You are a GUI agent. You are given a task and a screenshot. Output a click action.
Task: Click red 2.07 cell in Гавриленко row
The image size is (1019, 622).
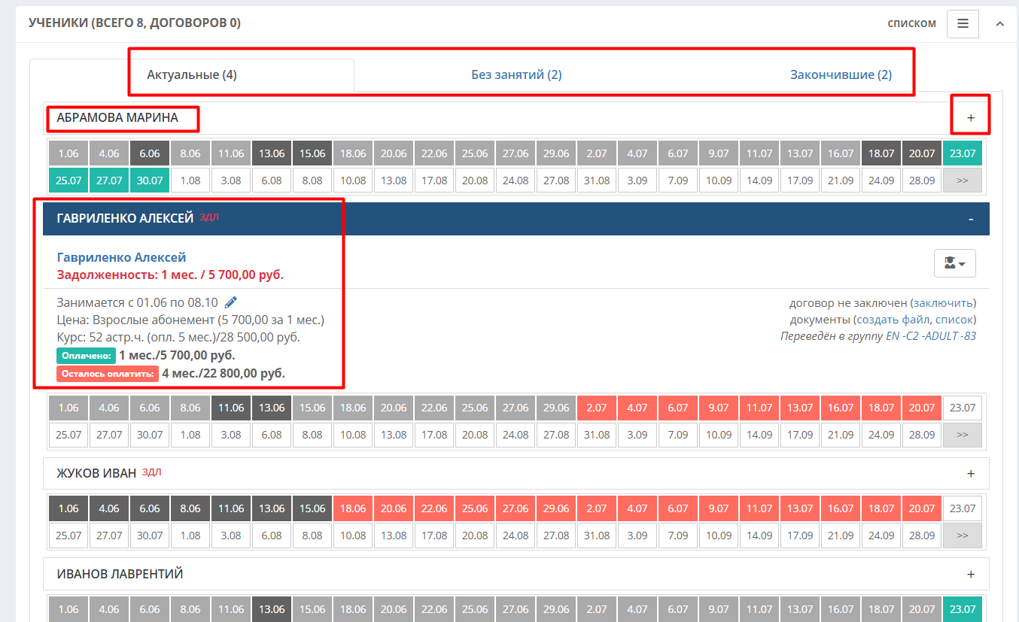(597, 408)
